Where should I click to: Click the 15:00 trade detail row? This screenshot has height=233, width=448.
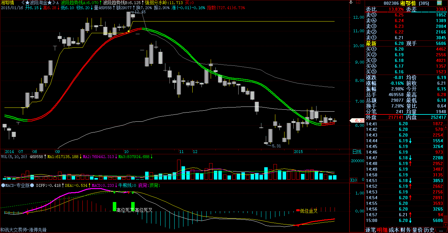tap(404, 220)
